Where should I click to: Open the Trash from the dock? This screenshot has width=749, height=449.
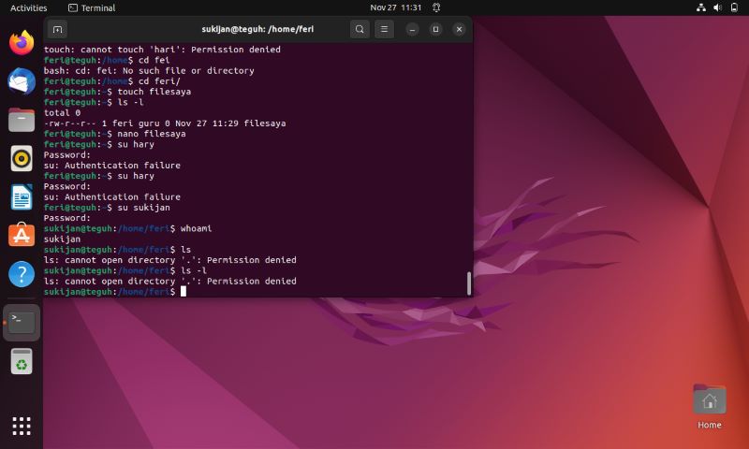(x=22, y=361)
